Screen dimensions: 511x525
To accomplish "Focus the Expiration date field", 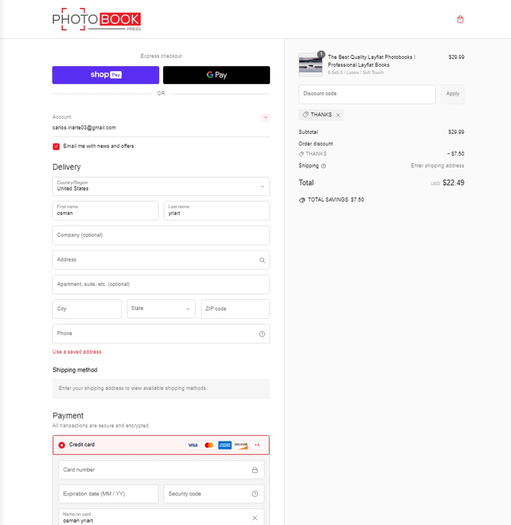I will click(x=108, y=494).
